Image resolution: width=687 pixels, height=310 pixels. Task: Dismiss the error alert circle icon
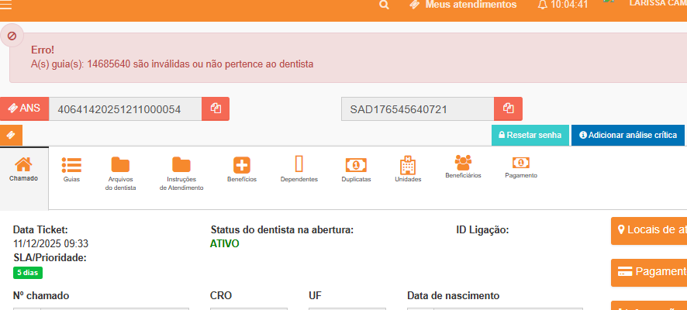[12, 36]
